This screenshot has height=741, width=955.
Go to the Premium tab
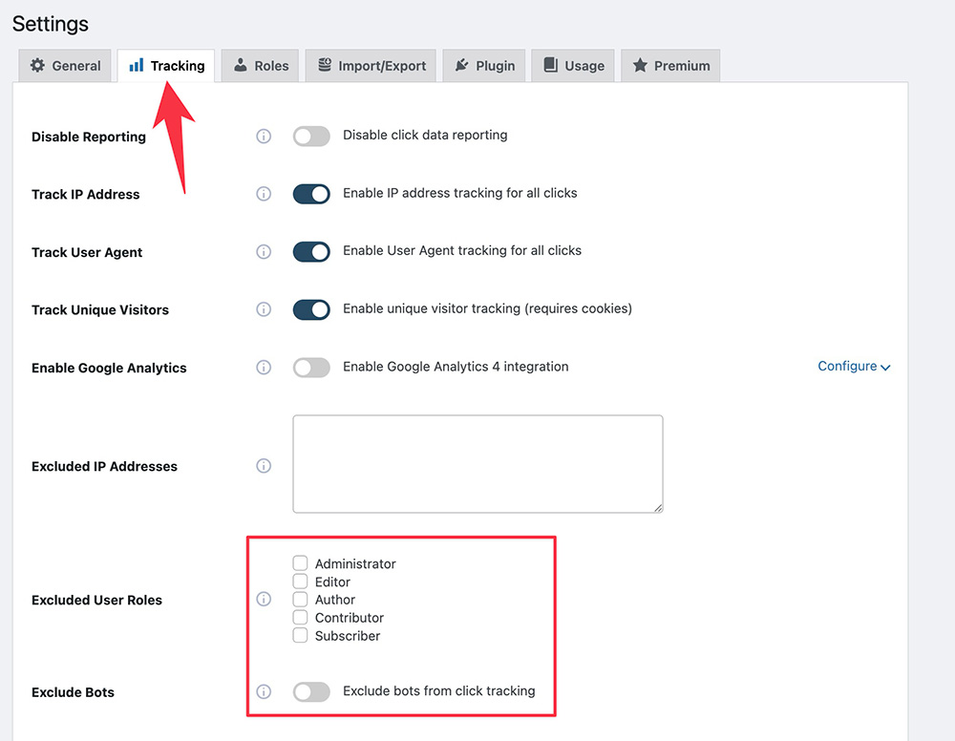click(670, 66)
